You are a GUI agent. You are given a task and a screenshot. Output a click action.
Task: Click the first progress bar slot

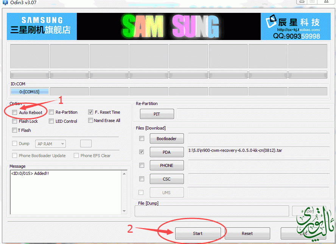tap(30, 75)
